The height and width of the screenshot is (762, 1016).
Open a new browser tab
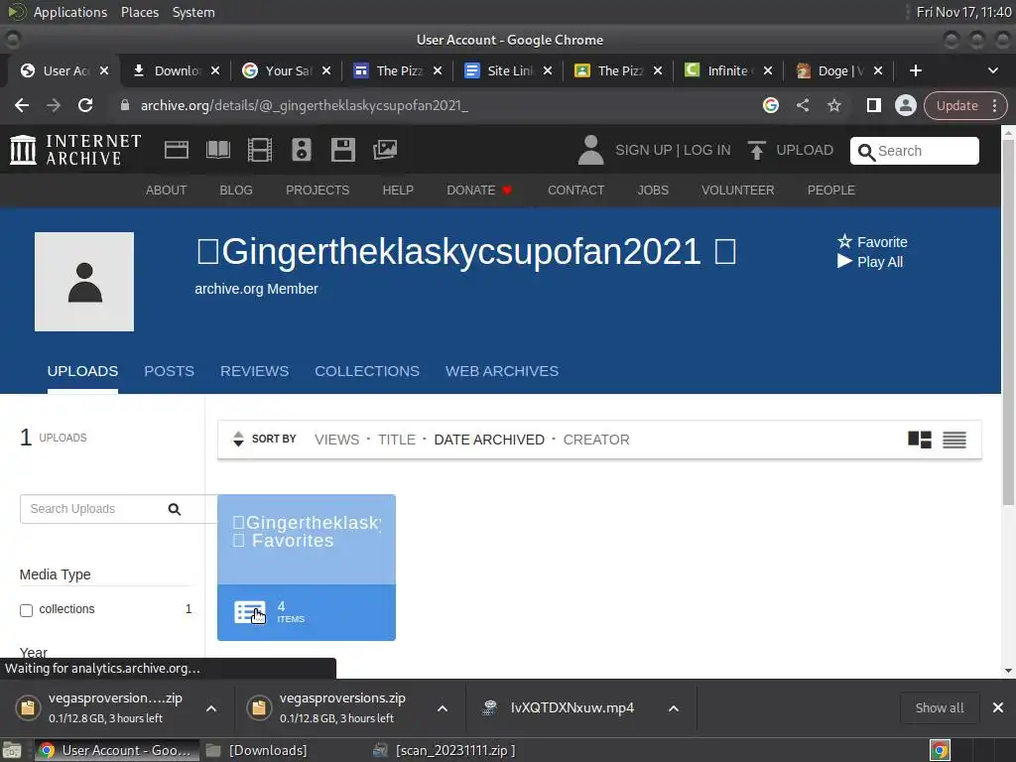[x=915, y=70]
